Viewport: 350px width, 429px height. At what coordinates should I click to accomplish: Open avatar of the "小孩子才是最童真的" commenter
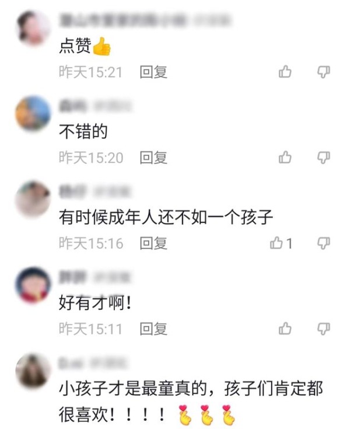point(33,370)
